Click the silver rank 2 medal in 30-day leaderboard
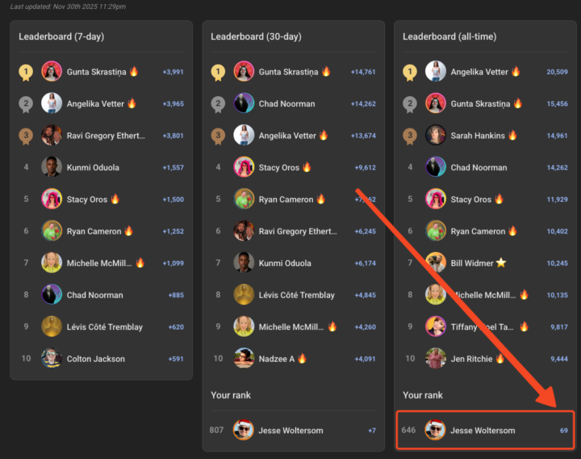The width and height of the screenshot is (581, 459). click(x=218, y=104)
